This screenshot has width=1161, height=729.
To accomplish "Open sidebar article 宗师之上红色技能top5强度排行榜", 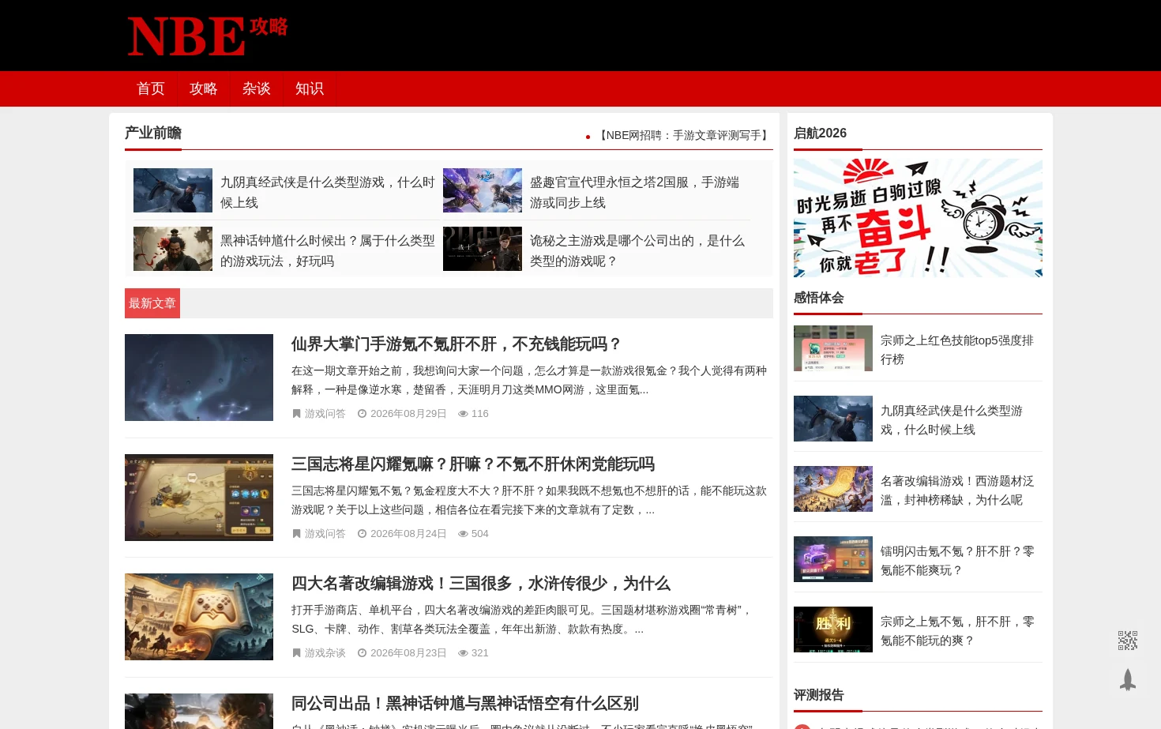I will (x=957, y=350).
